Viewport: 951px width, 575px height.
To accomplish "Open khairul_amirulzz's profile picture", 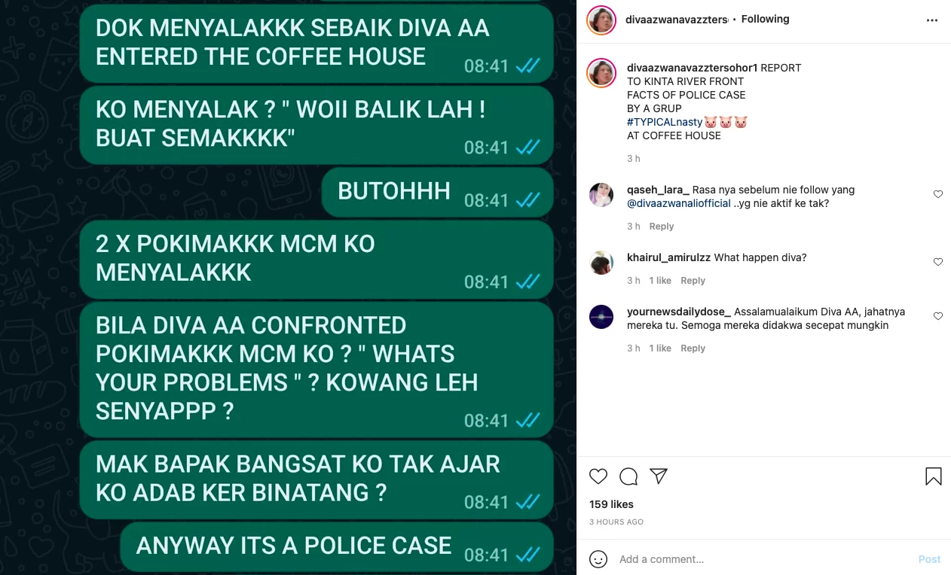I will click(601, 263).
